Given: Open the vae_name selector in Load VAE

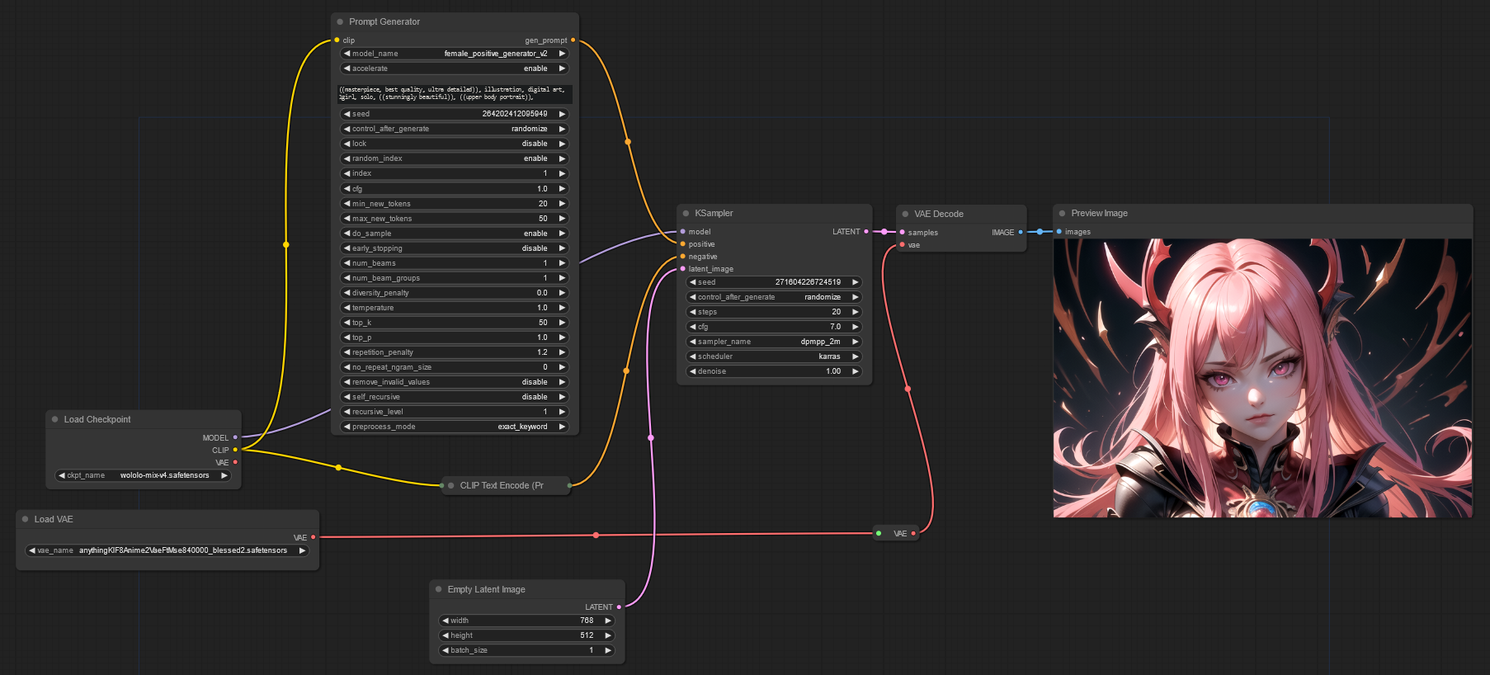Looking at the screenshot, I should [x=167, y=550].
